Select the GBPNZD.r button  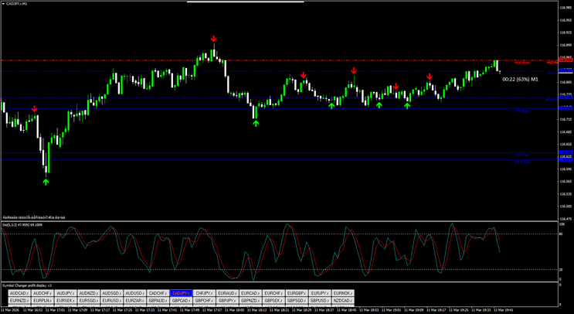(x=251, y=300)
